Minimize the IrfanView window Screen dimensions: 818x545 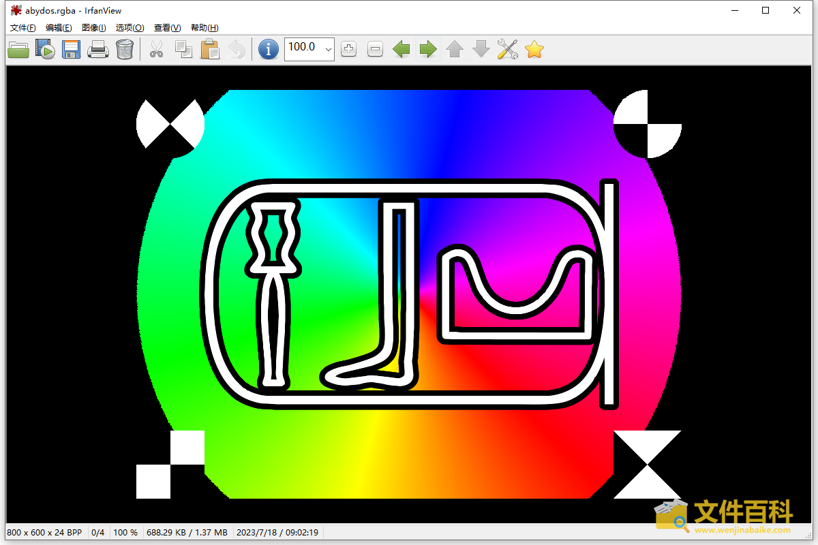point(735,10)
